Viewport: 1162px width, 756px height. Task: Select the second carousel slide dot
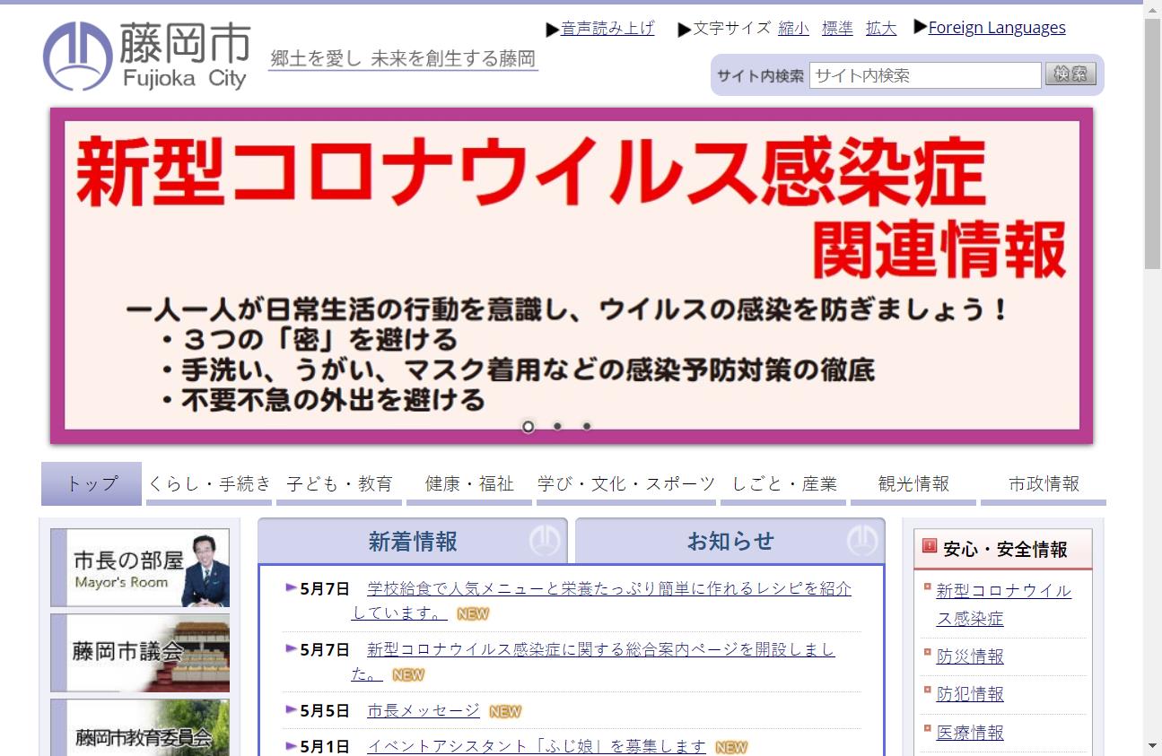(x=557, y=427)
